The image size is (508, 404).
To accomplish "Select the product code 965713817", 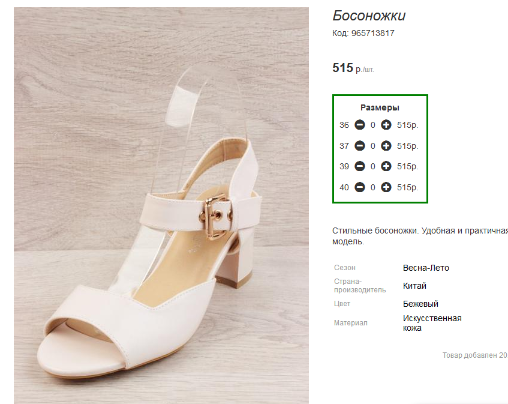I will tap(372, 33).
